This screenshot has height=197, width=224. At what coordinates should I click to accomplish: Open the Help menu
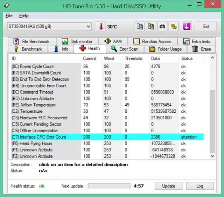tap(24, 15)
